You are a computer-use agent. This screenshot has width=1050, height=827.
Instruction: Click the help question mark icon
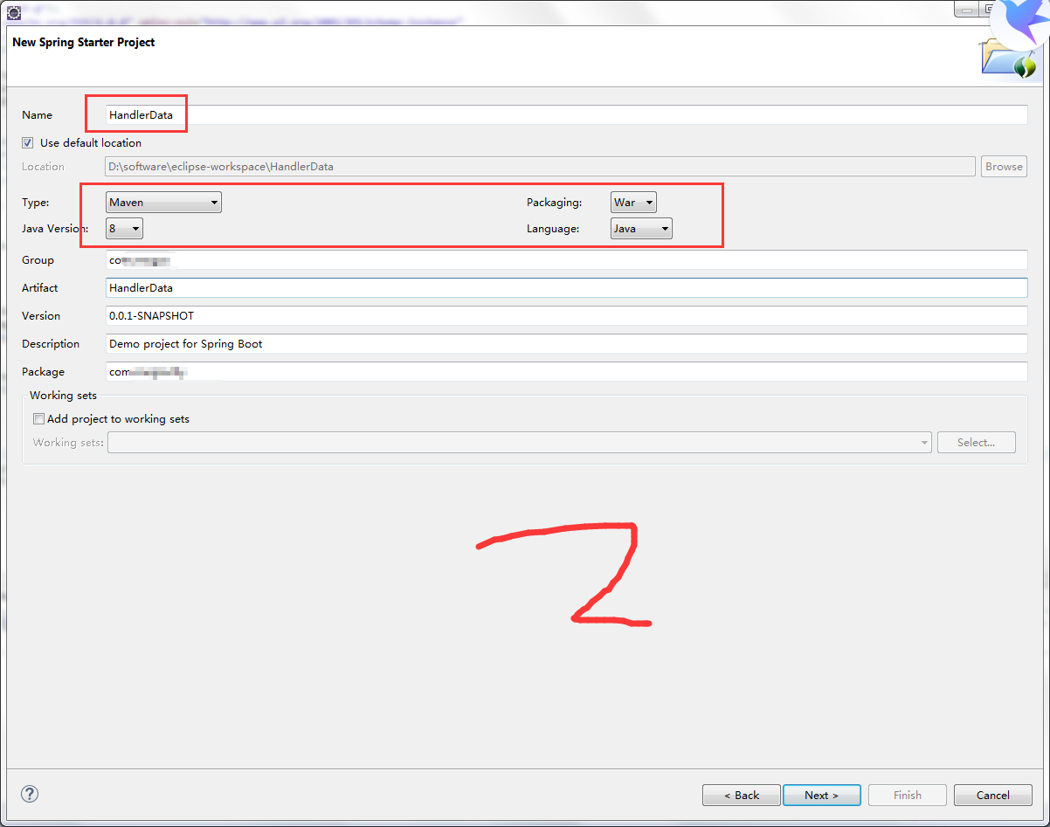tap(31, 794)
